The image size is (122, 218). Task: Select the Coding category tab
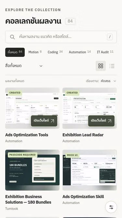coord(55,52)
